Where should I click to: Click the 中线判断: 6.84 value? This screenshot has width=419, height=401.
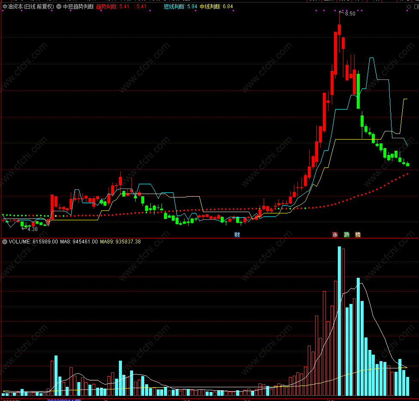click(216, 6)
